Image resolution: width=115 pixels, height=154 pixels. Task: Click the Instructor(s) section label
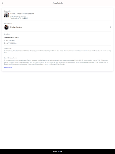(8, 23)
